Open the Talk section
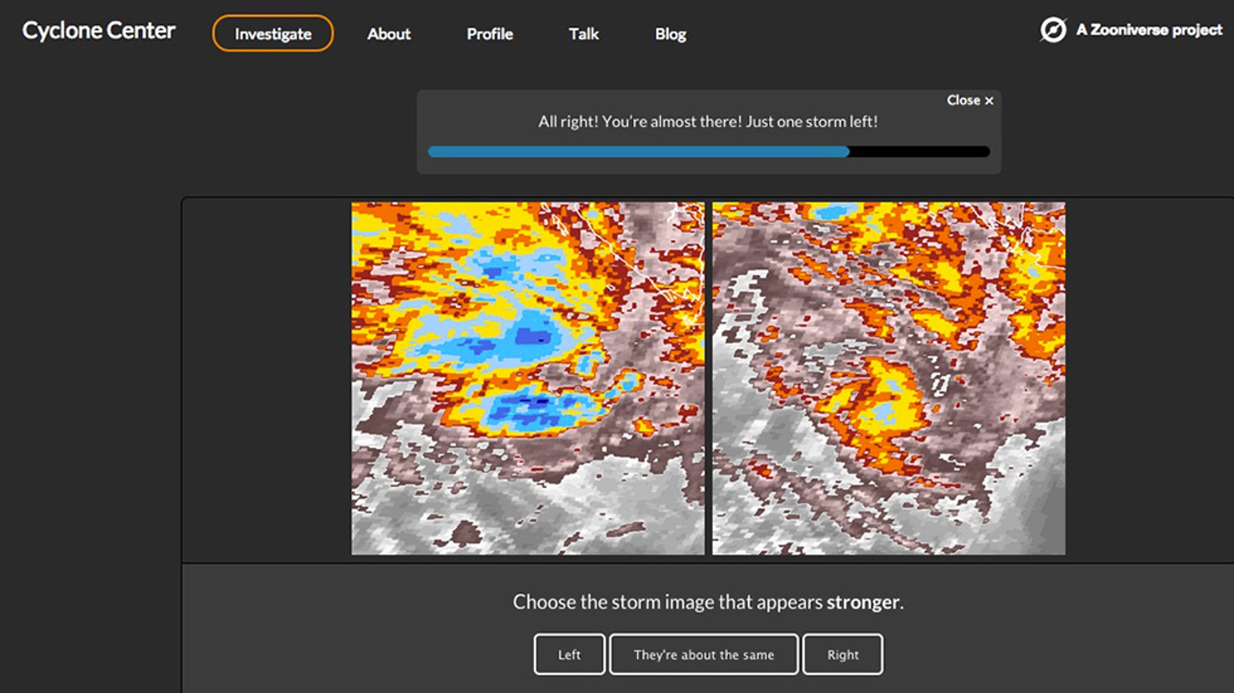1234x693 pixels. [583, 34]
